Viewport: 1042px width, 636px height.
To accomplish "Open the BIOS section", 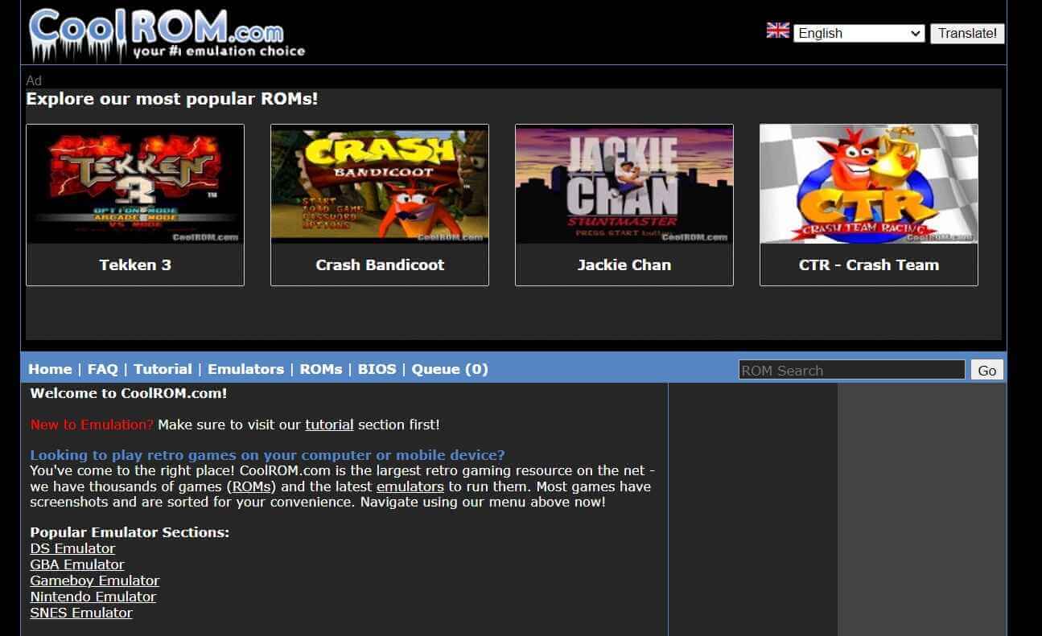I will [377, 369].
